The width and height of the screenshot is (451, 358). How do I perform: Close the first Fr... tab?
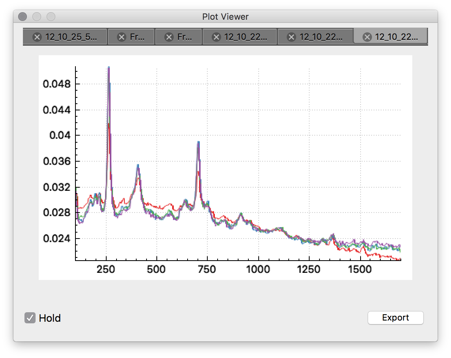pyautogui.click(x=122, y=37)
